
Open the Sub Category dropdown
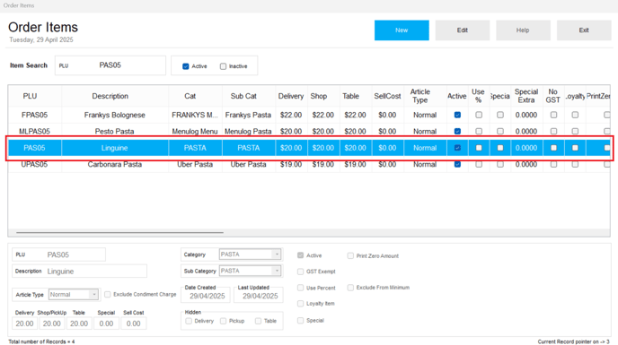pyautogui.click(x=277, y=271)
